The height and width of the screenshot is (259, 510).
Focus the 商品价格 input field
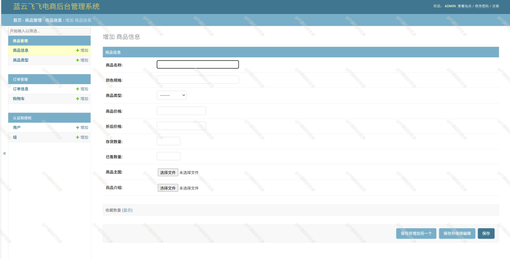tap(181, 111)
